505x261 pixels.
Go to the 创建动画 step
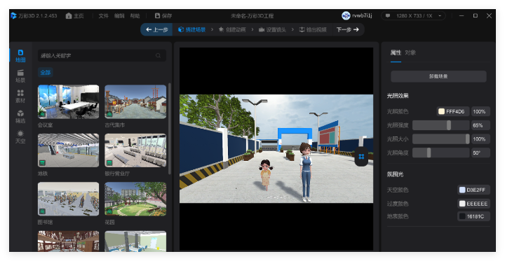232,29
